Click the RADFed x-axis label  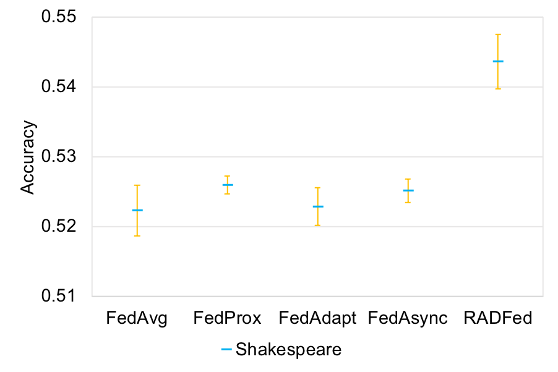click(498, 319)
